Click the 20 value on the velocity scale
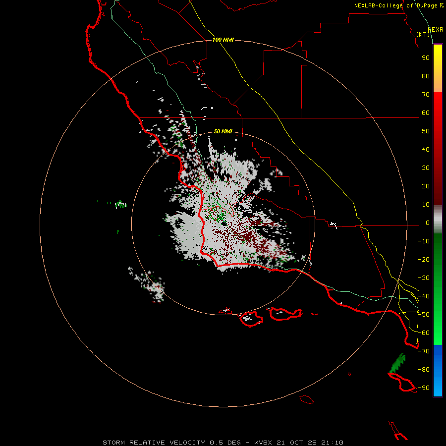This screenshot has width=446, height=446. [x=426, y=186]
